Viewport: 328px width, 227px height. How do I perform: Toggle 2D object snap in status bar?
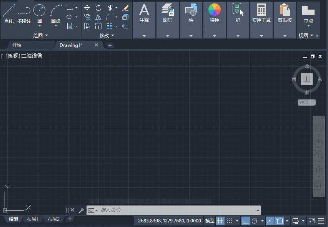[x=280, y=221]
